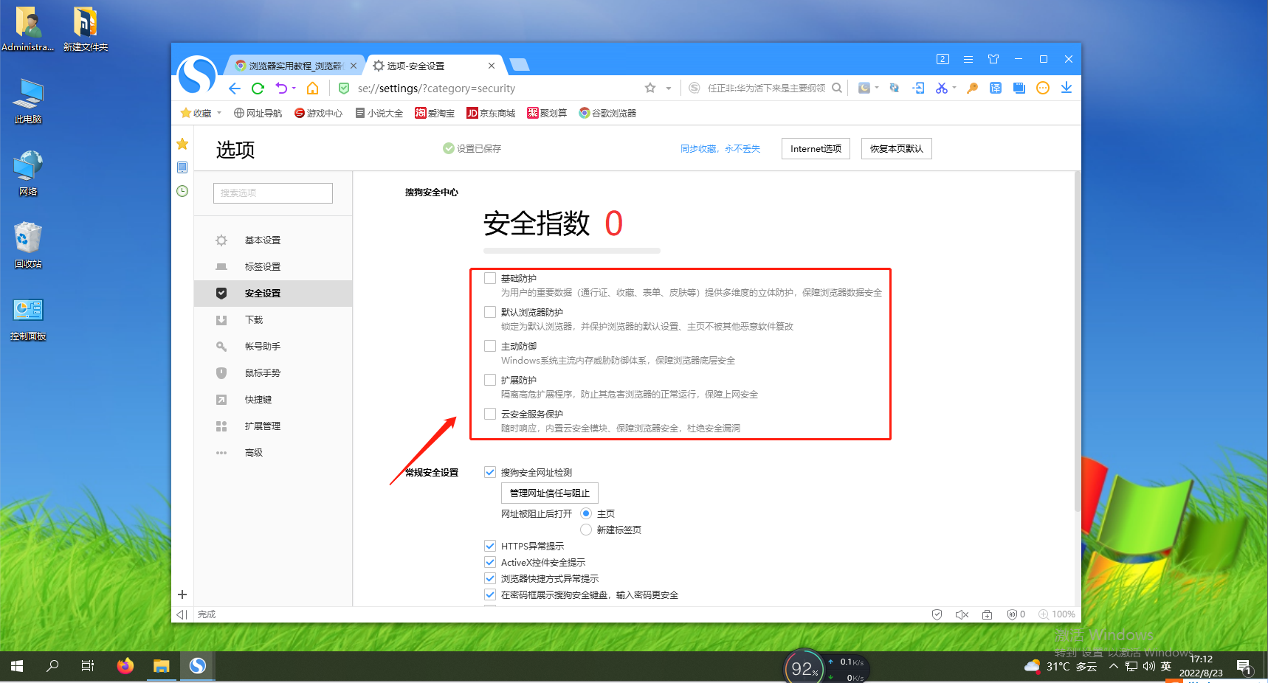This screenshot has height=683, width=1268.
Task: Go back with the browser back arrow
Action: tap(235, 89)
